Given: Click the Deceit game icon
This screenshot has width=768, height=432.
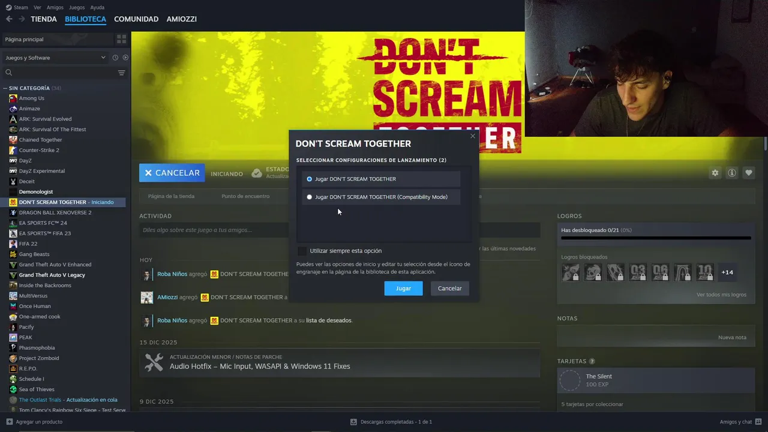Looking at the screenshot, I should pos(13,181).
